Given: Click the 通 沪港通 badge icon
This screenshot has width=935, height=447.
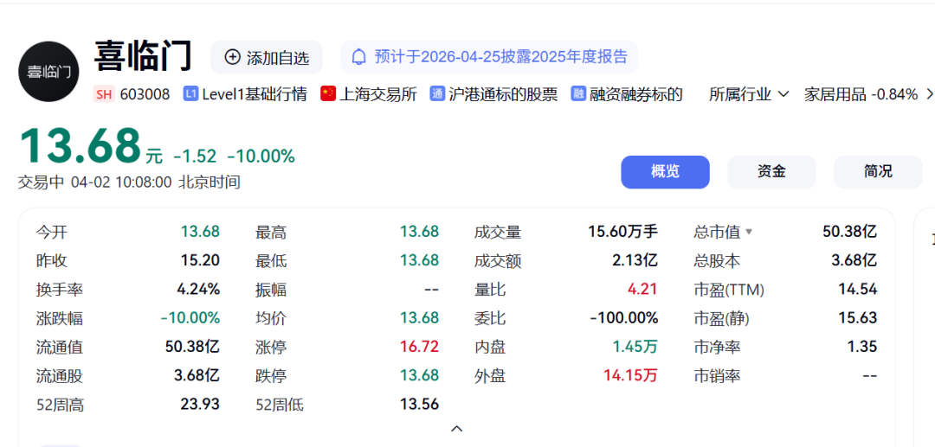Looking at the screenshot, I should click(437, 94).
